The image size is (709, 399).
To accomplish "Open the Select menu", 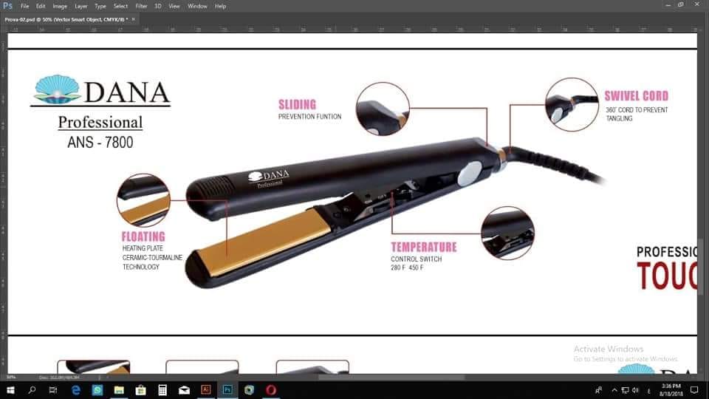I will click(x=120, y=7).
